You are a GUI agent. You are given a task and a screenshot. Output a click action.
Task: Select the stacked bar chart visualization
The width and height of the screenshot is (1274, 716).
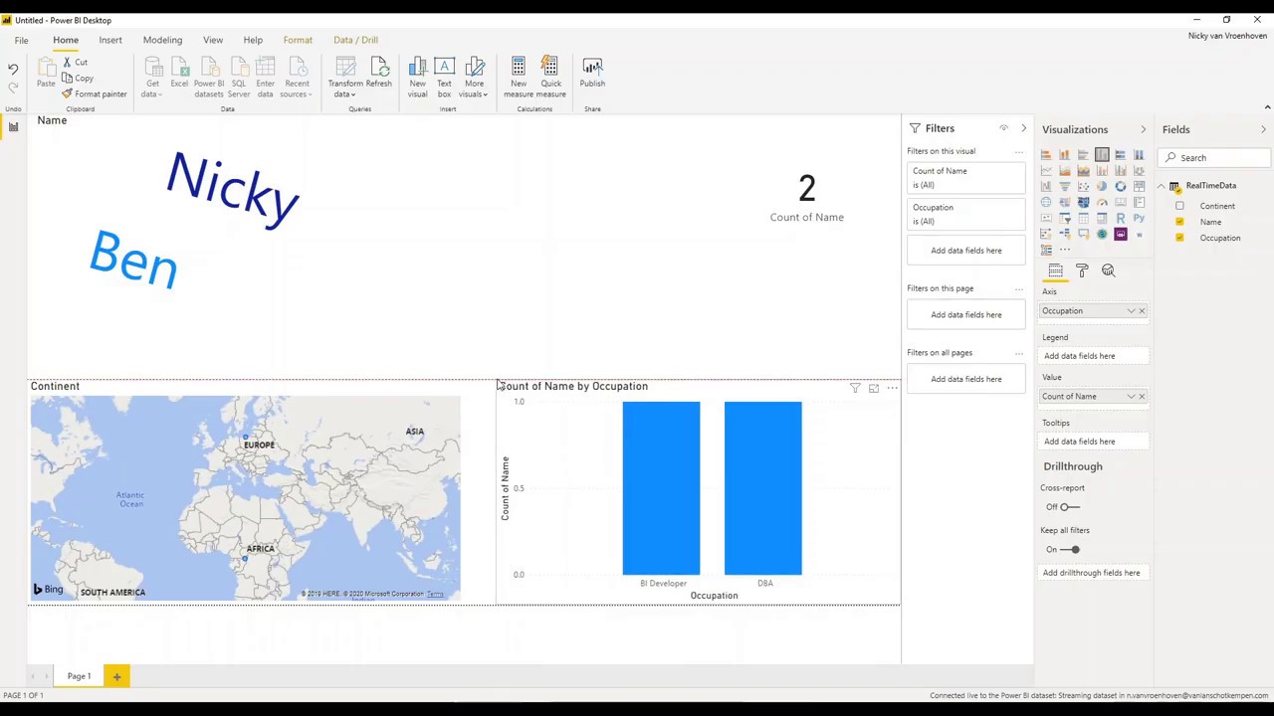[1046, 154]
